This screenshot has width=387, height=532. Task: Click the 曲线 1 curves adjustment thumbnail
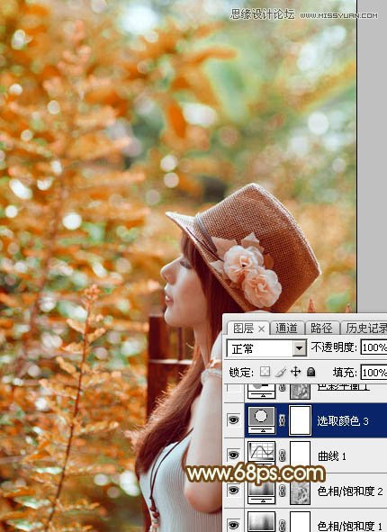click(261, 455)
